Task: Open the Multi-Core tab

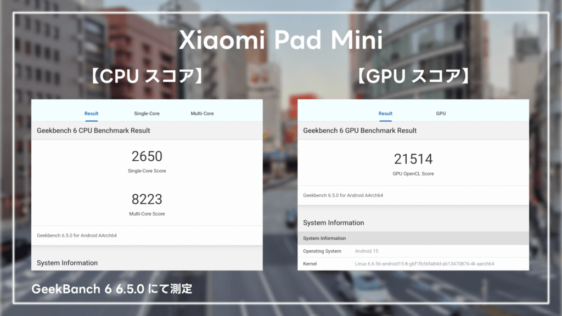Action: coord(202,114)
